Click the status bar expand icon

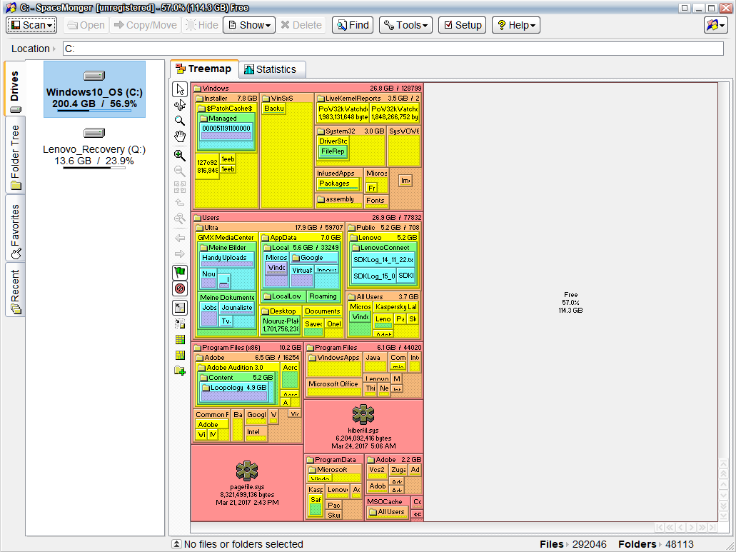pyautogui.click(x=176, y=544)
